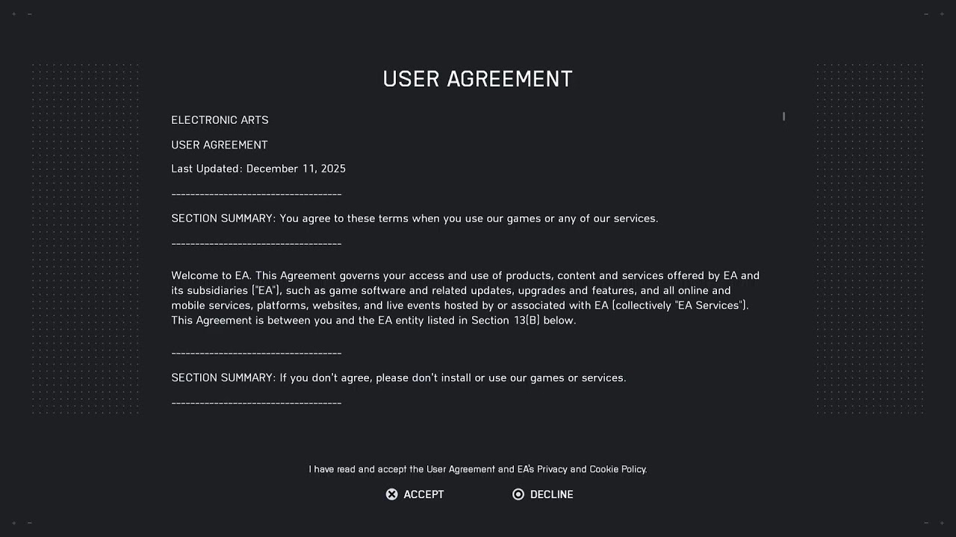The image size is (956, 537).
Task: Click the Last Updated December 11, 2025 line
Action: 258,169
